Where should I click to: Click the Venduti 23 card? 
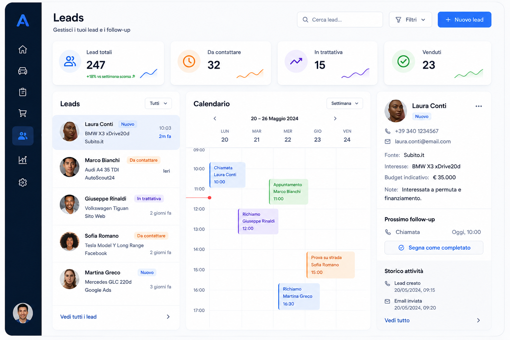coord(438,63)
